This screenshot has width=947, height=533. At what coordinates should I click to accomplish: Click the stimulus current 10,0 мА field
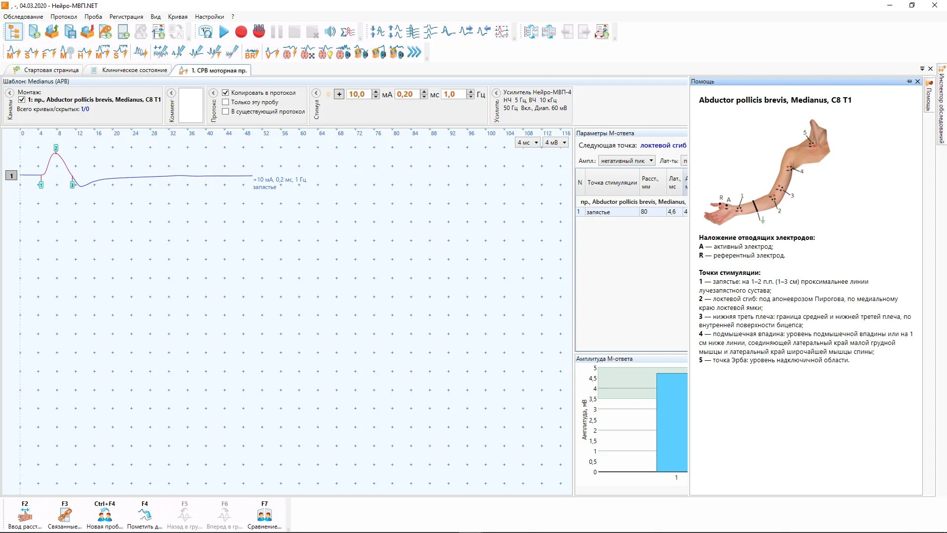(x=357, y=94)
